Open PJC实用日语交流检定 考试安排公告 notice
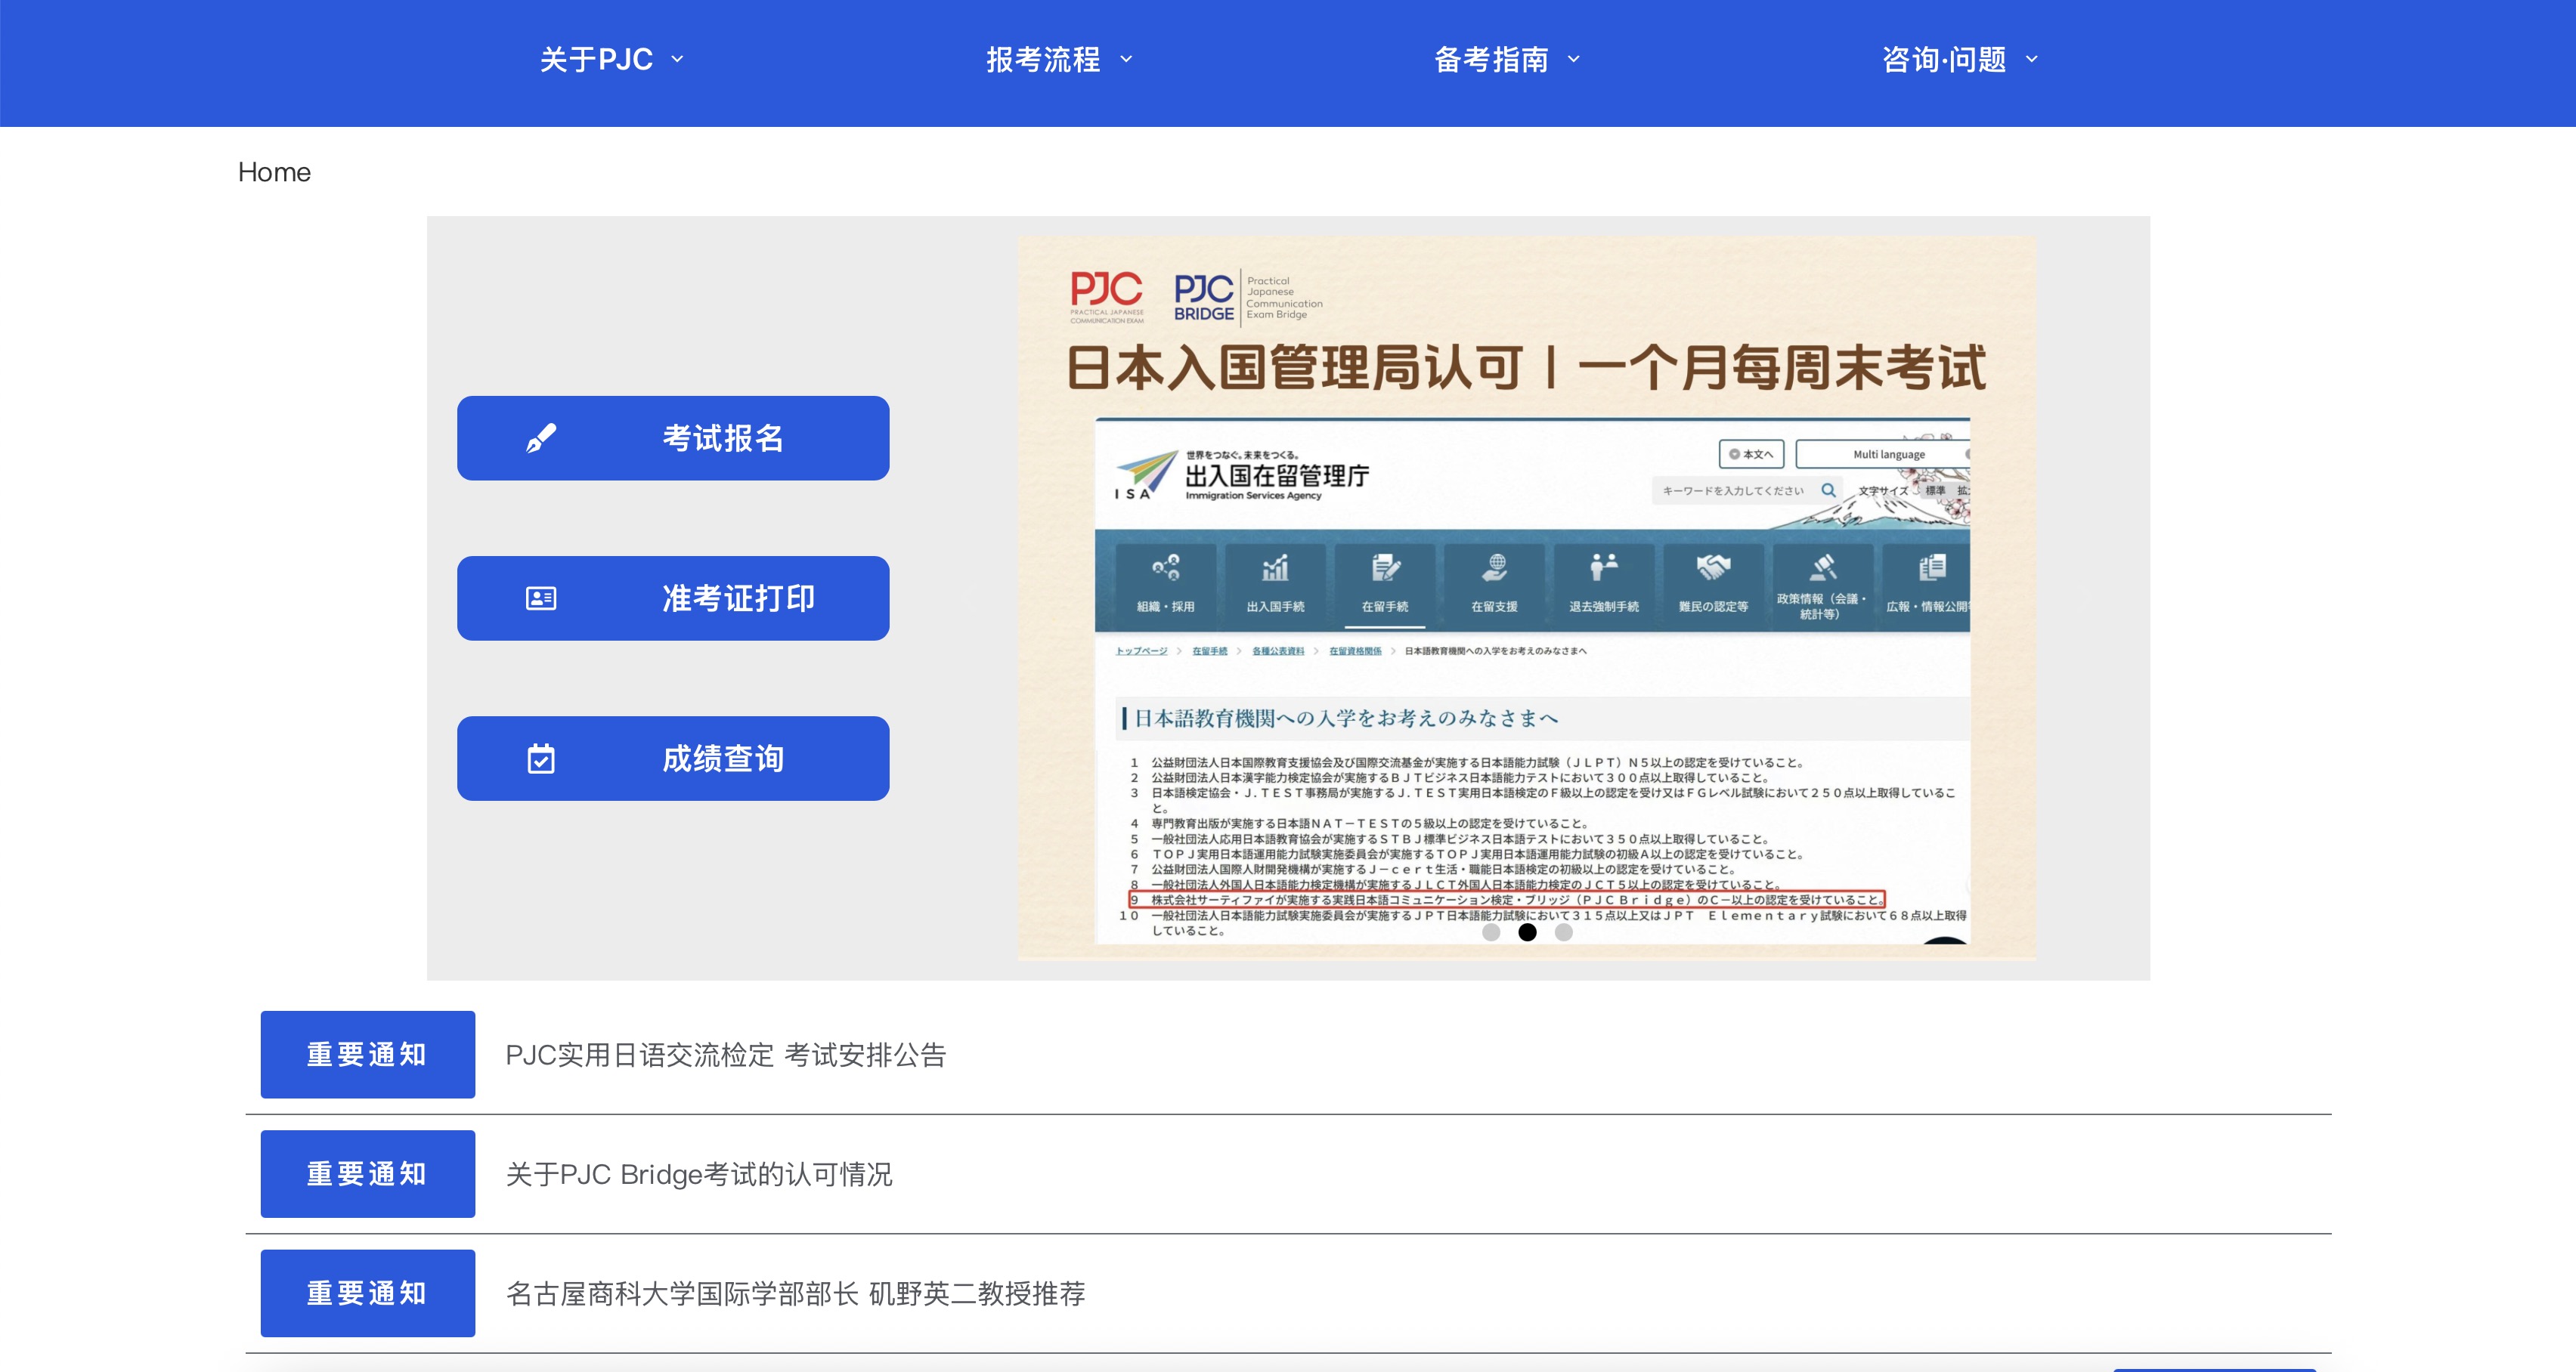 (726, 1054)
